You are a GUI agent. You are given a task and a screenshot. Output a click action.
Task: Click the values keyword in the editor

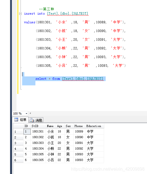(30, 22)
